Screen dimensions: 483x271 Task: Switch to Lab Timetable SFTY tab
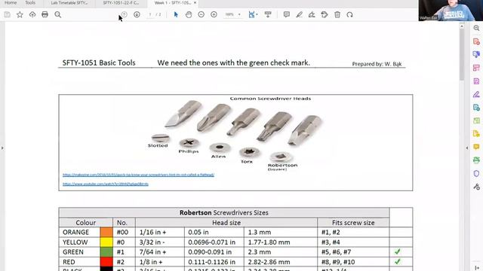coord(69,3)
